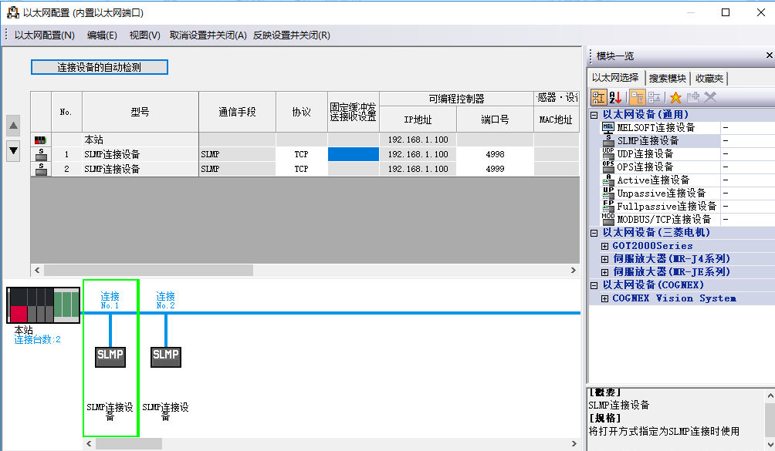Image resolution: width=775 pixels, height=451 pixels.
Task: Click the highlighted blue cell in row 1
Action: [x=354, y=154]
